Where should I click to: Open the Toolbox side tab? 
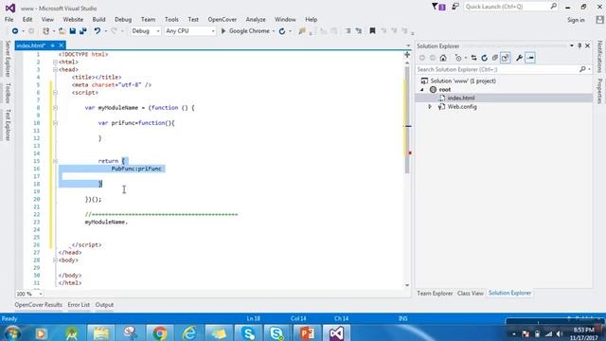[x=8, y=93]
